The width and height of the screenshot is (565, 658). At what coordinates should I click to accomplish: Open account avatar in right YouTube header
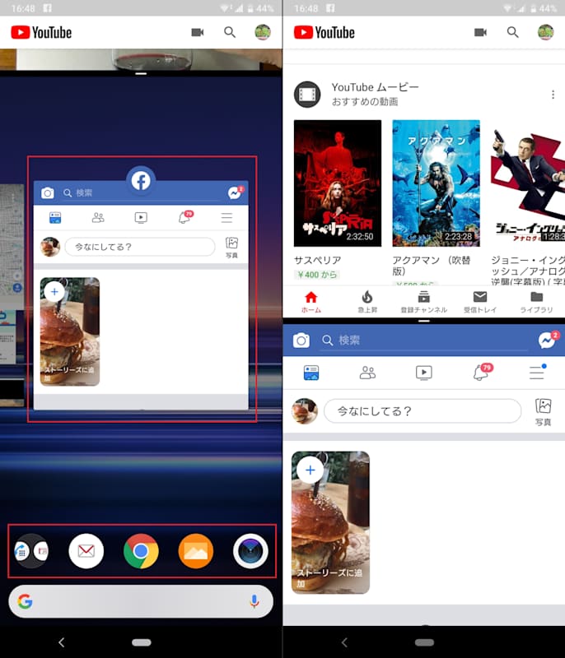tap(546, 32)
